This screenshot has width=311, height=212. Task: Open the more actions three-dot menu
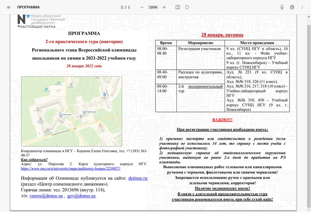(302, 7)
